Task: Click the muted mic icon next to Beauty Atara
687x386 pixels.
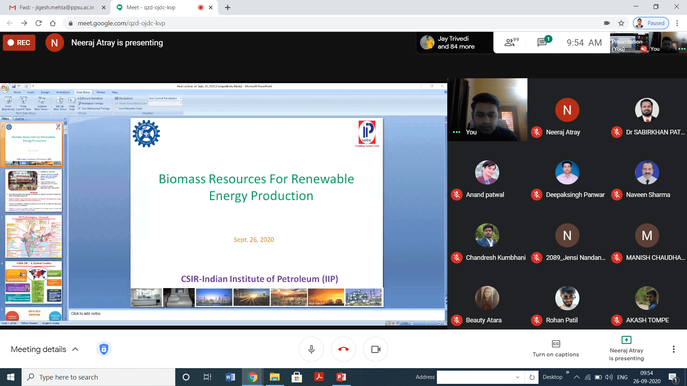Action: [457, 320]
